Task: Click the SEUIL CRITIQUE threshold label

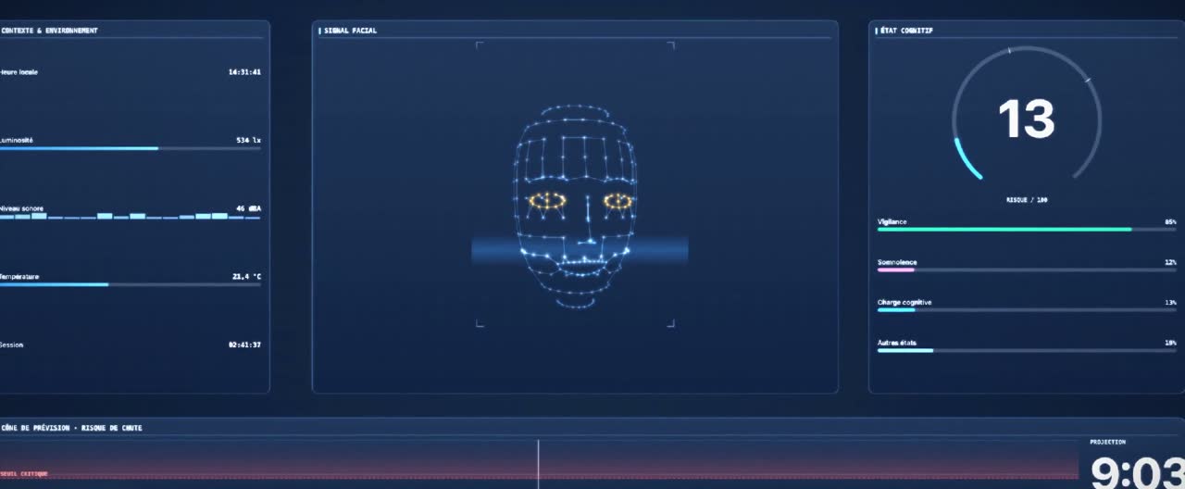Action: 24,473
